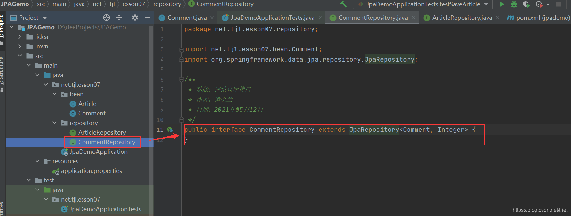Expand the .mvn folder

coord(20,46)
